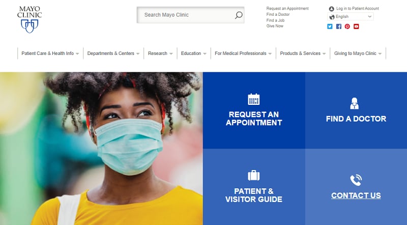Click the Find a Job link

click(x=275, y=20)
